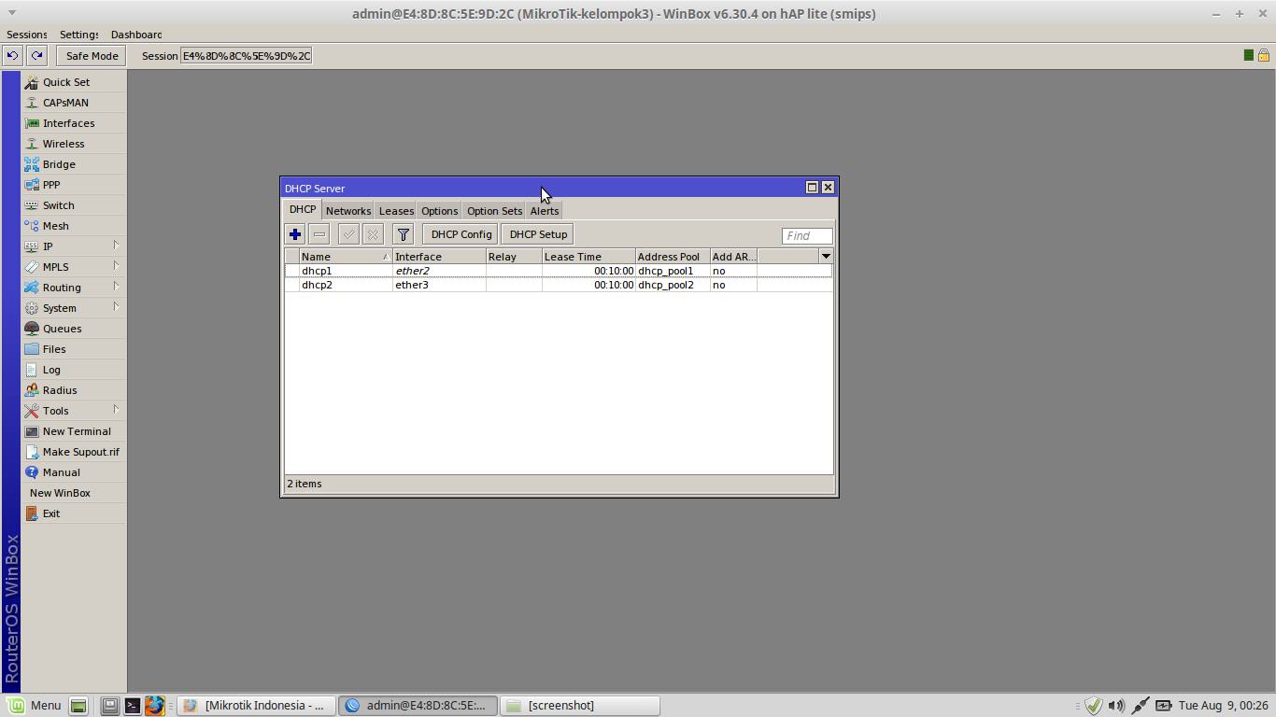Image resolution: width=1276 pixels, height=717 pixels.
Task: Click the clock in the tray
Action: [x=1224, y=706]
